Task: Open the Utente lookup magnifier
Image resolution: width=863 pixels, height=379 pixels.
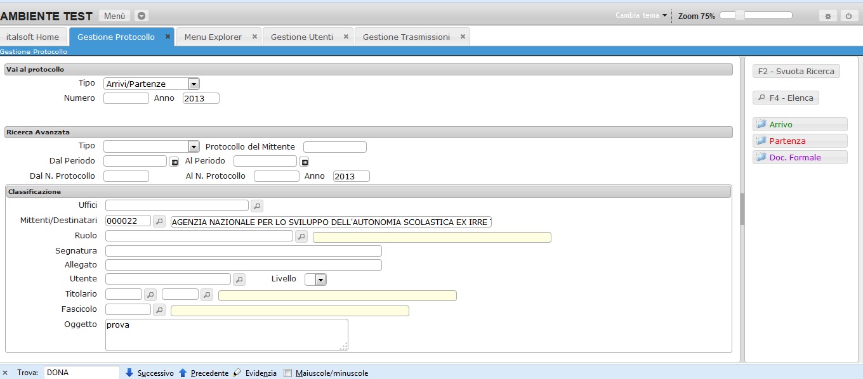Action: click(x=239, y=279)
